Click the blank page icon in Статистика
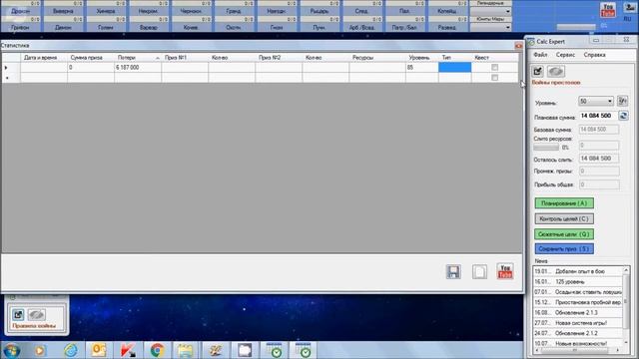The height and width of the screenshot is (359, 639). point(479,272)
